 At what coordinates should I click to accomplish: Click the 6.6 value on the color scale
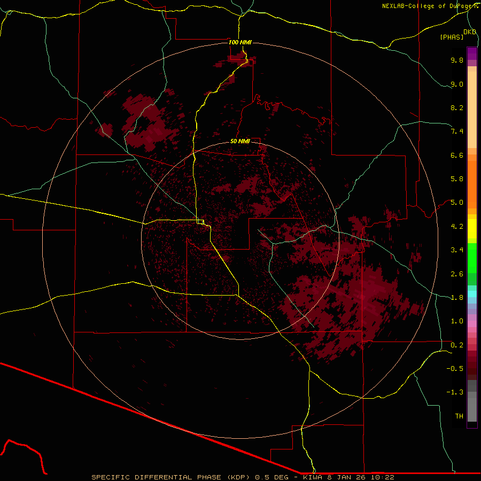tap(457, 155)
